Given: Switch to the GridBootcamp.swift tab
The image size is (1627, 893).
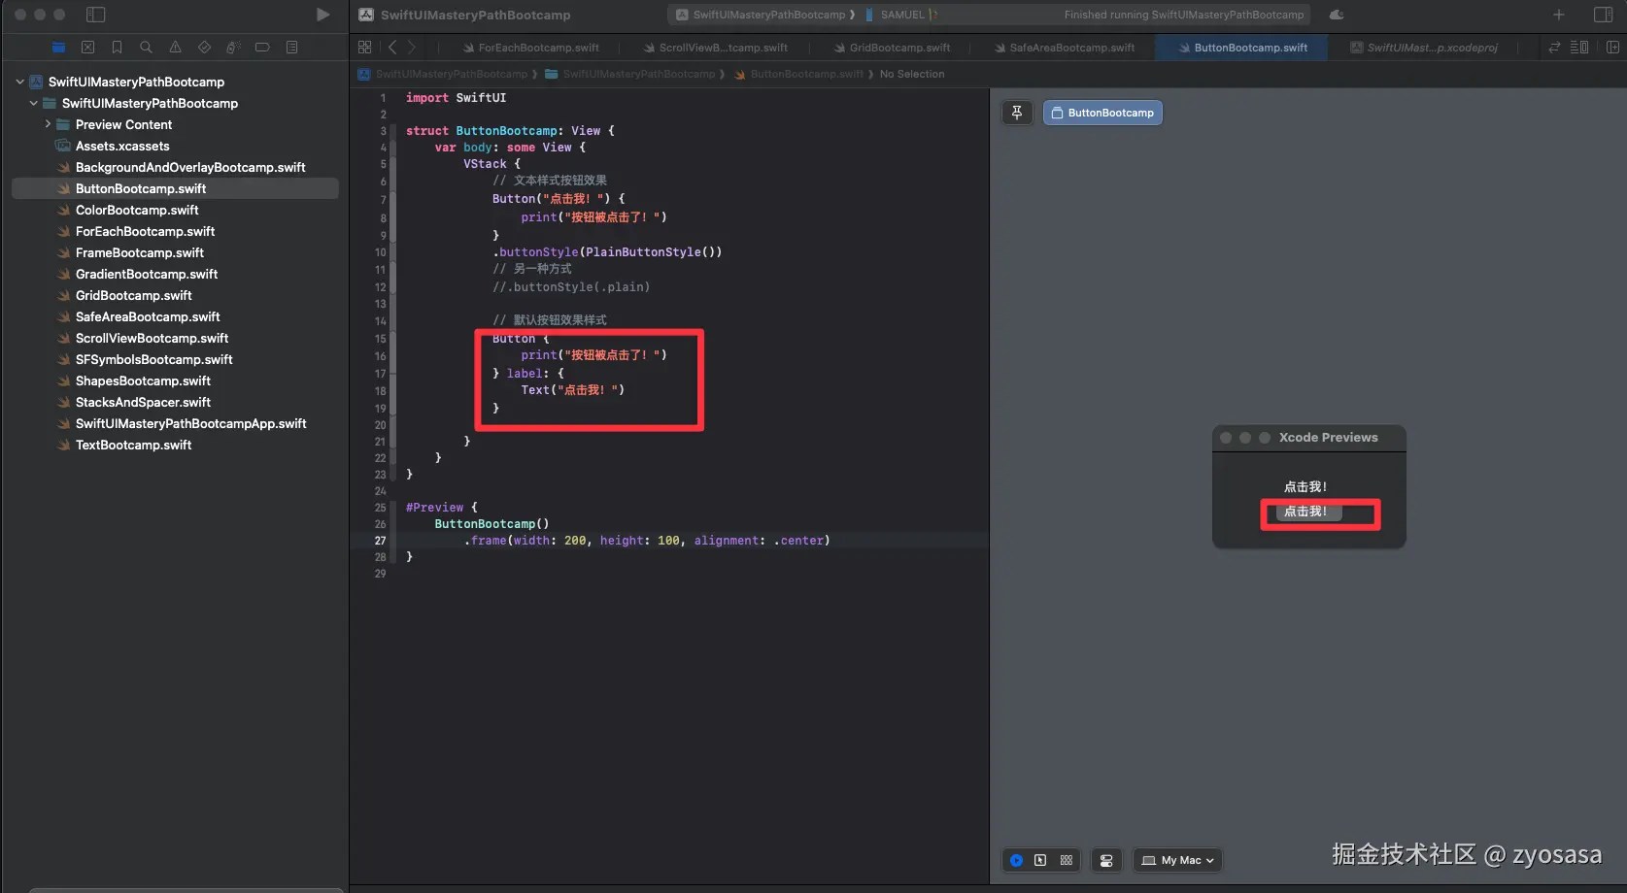Looking at the screenshot, I should (892, 48).
